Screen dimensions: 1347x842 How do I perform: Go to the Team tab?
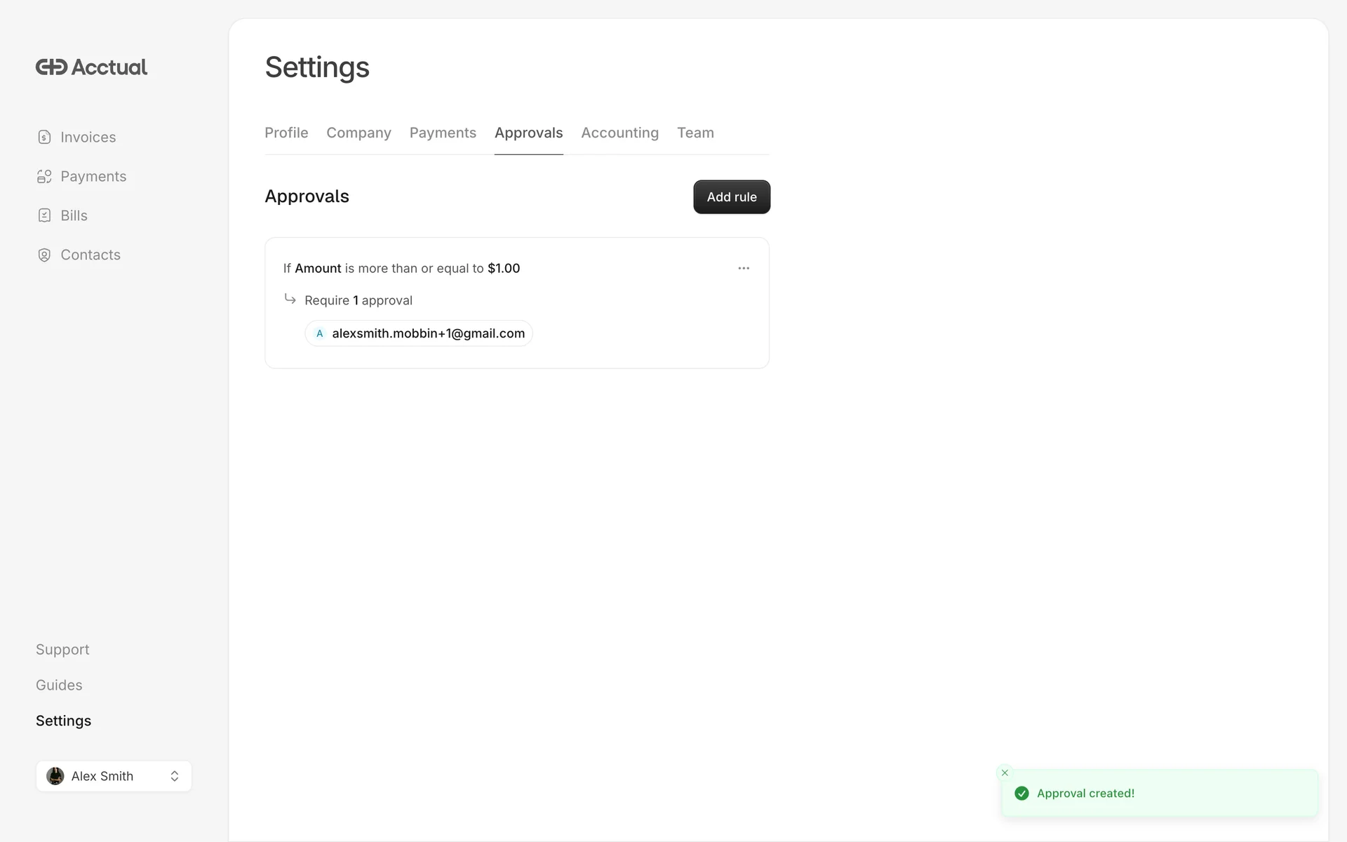pos(695,133)
